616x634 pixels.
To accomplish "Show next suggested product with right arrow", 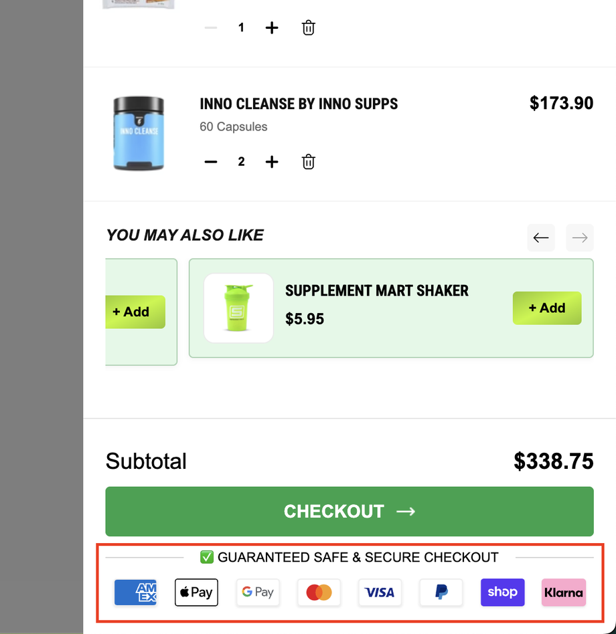I will [579, 237].
